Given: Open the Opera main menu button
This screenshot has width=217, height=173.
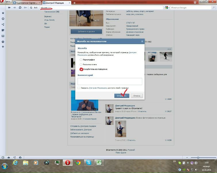Looking at the screenshot, I should tap(6, 2).
